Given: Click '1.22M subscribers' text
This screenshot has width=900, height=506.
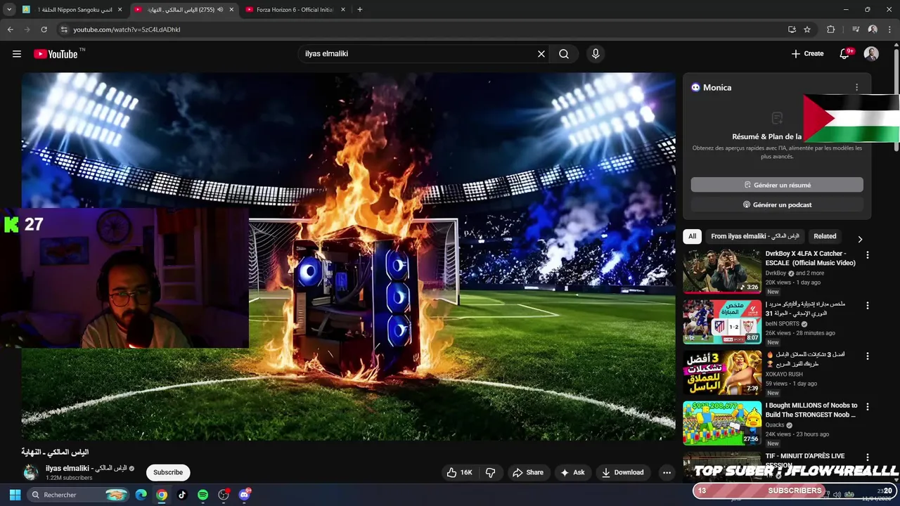Looking at the screenshot, I should [69, 478].
